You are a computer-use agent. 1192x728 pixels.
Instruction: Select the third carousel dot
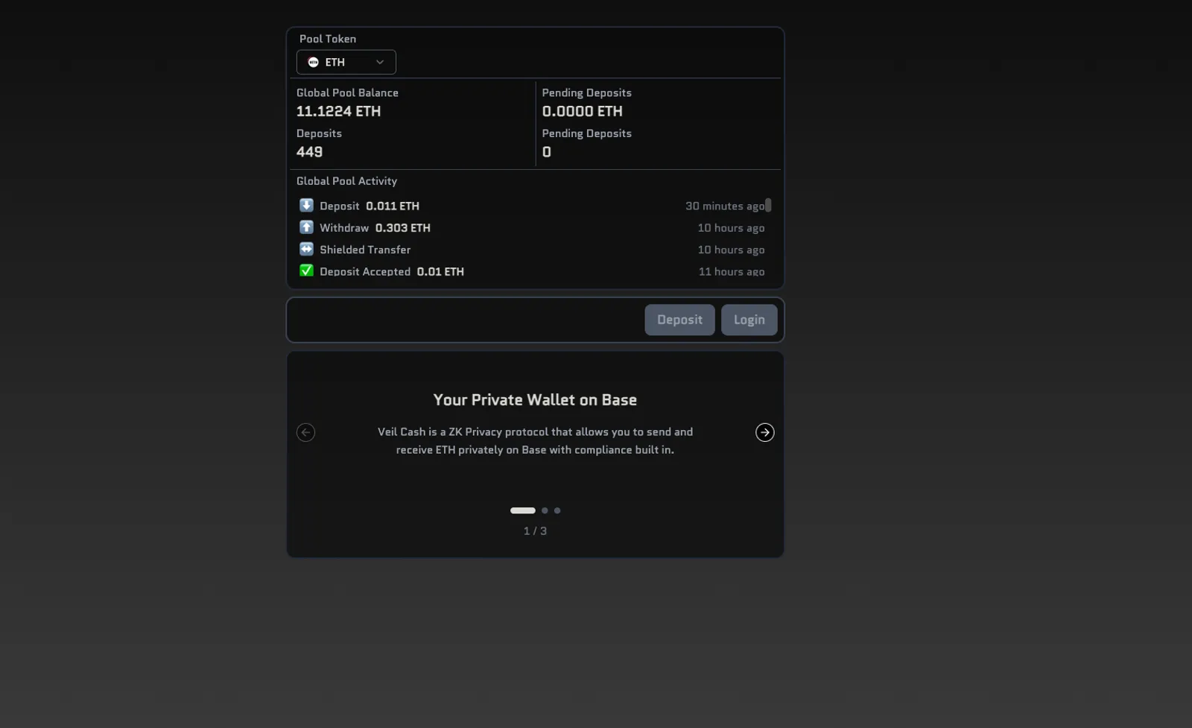pos(557,510)
